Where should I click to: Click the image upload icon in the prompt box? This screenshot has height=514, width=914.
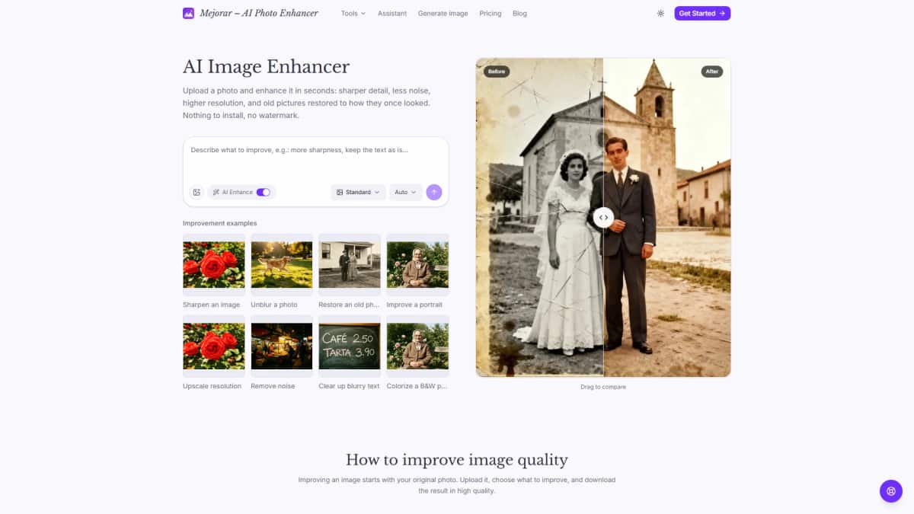(x=197, y=193)
